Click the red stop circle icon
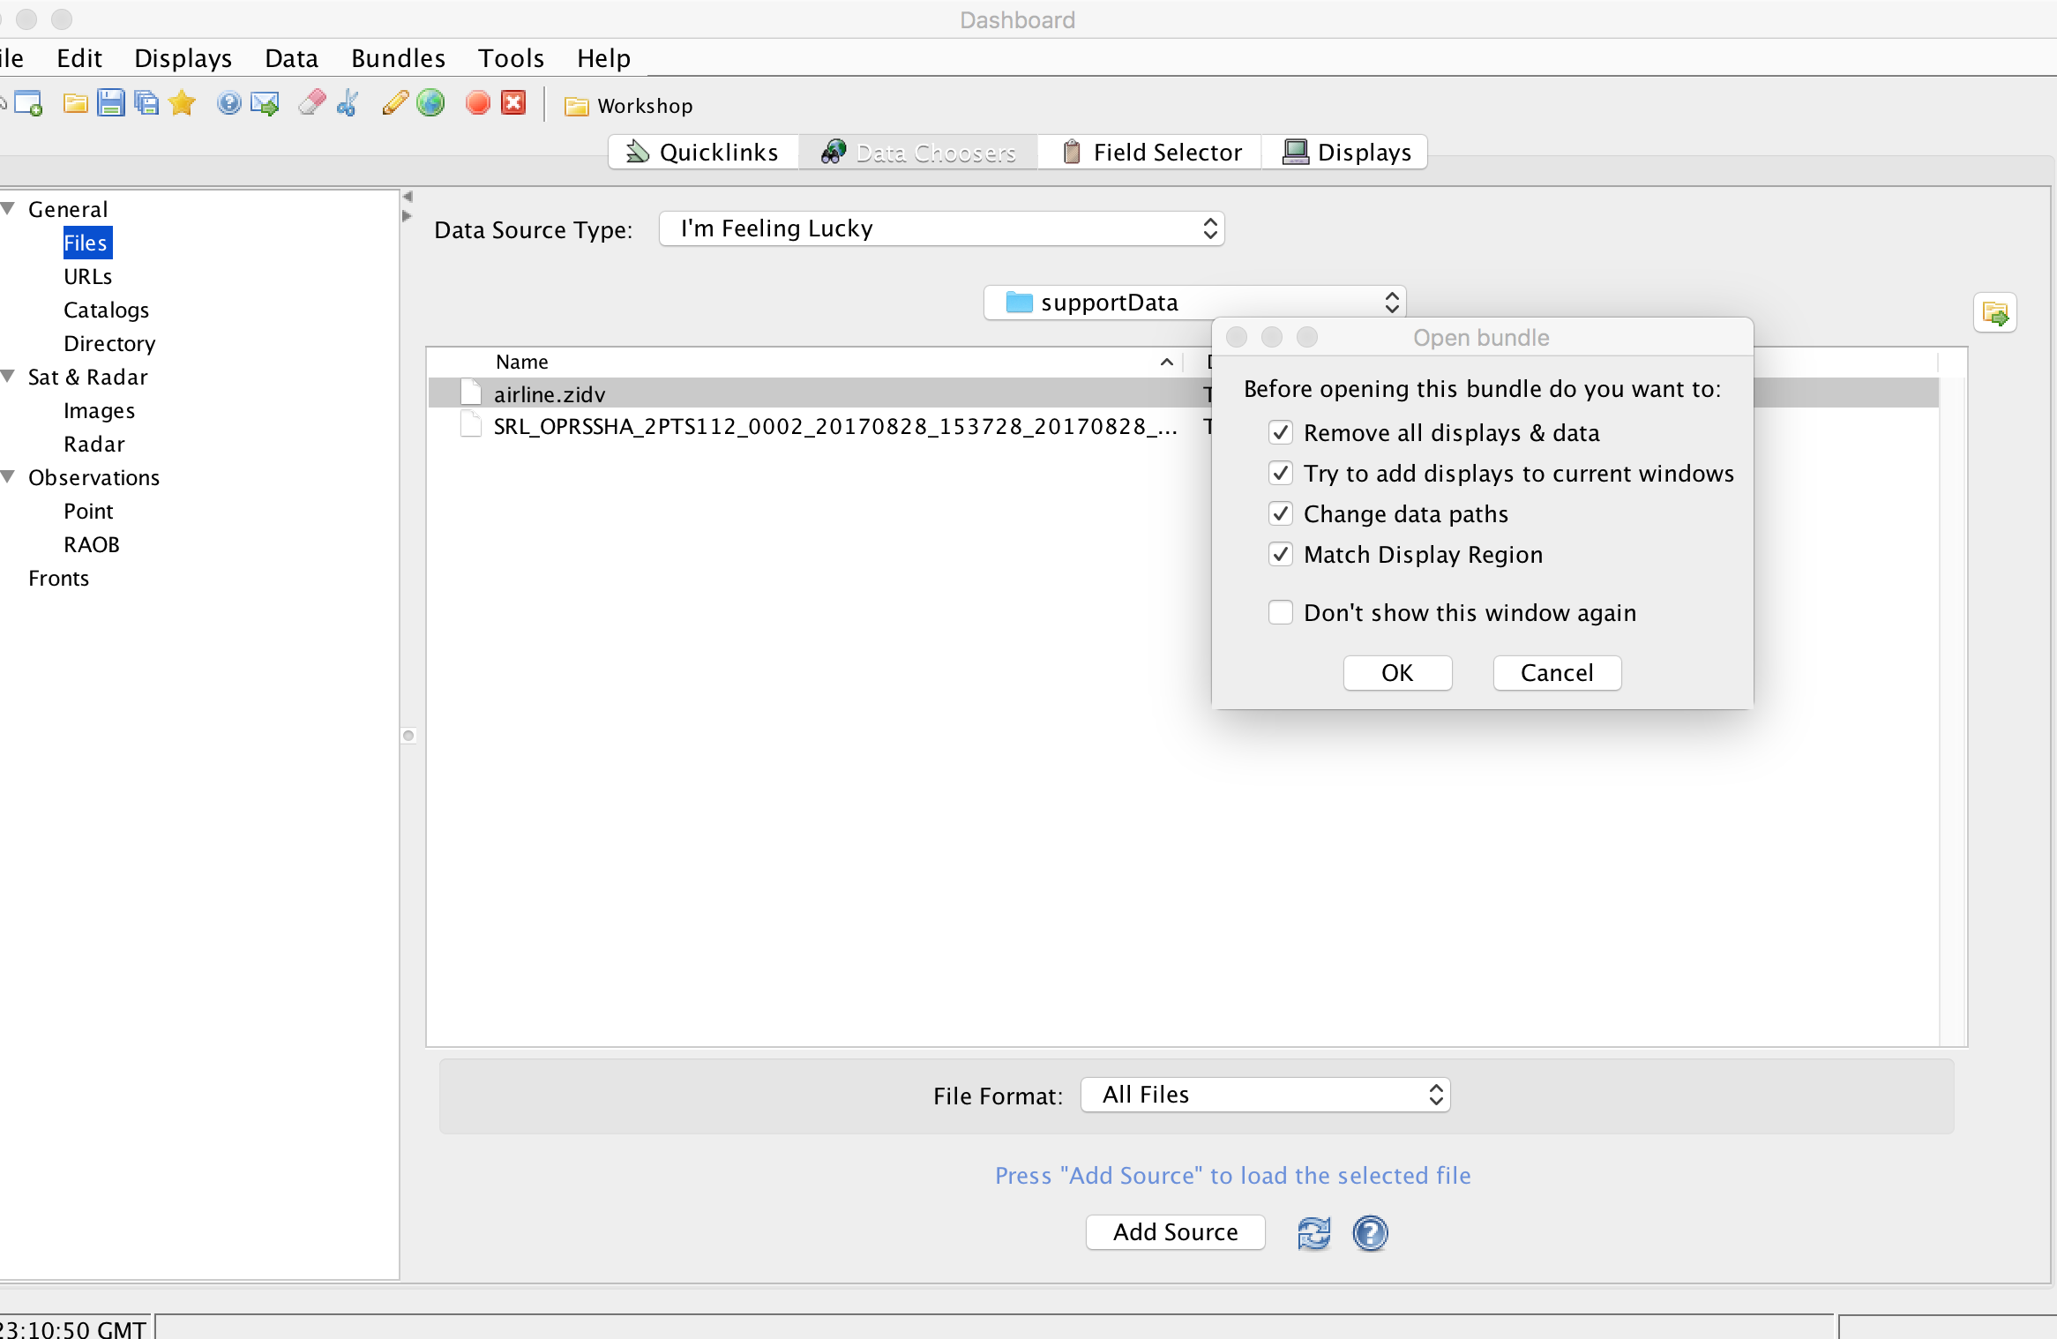Image resolution: width=2057 pixels, height=1339 pixels. pyautogui.click(x=478, y=104)
